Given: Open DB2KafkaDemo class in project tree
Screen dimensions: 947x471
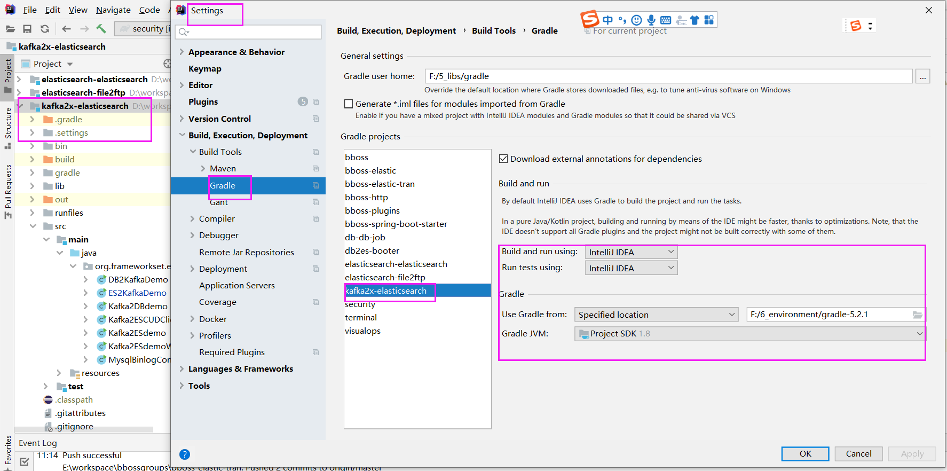Looking at the screenshot, I should coord(138,279).
